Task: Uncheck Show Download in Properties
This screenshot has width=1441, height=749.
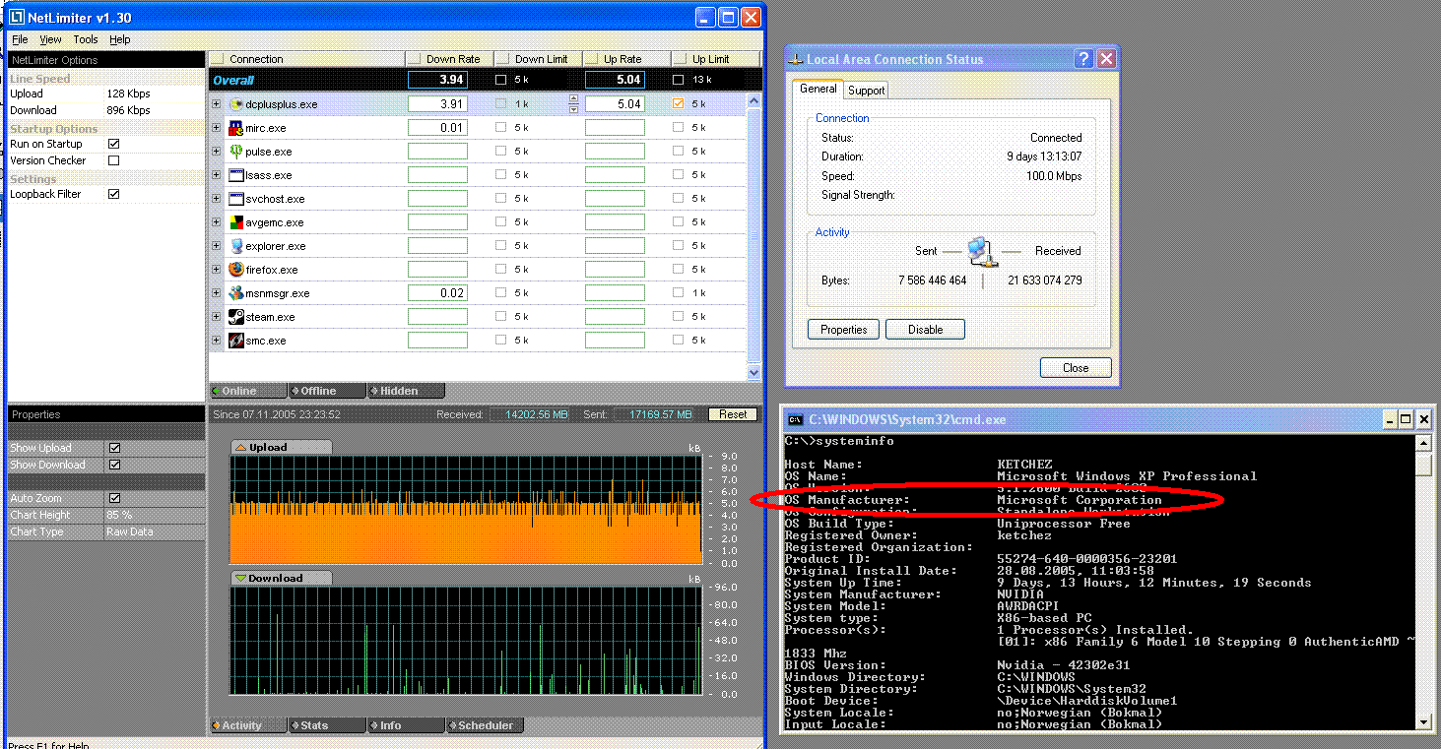Action: (x=114, y=465)
